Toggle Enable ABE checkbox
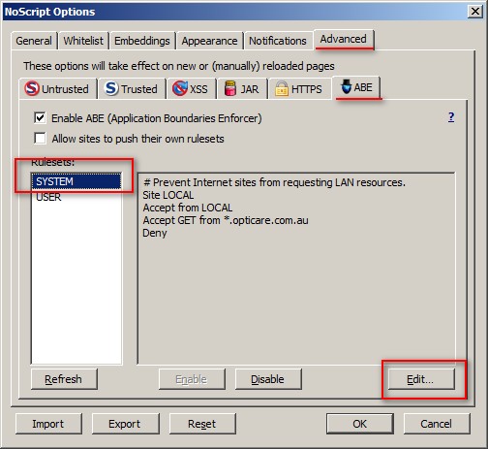 pyautogui.click(x=40, y=118)
